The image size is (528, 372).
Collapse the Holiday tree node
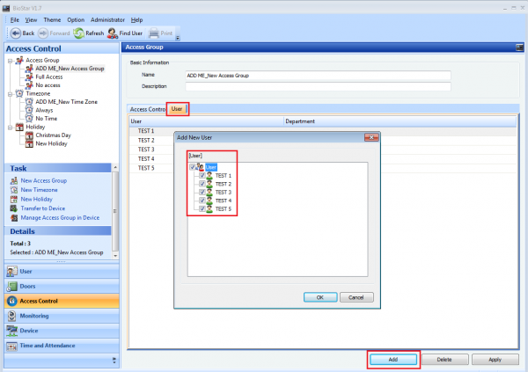tap(9, 126)
